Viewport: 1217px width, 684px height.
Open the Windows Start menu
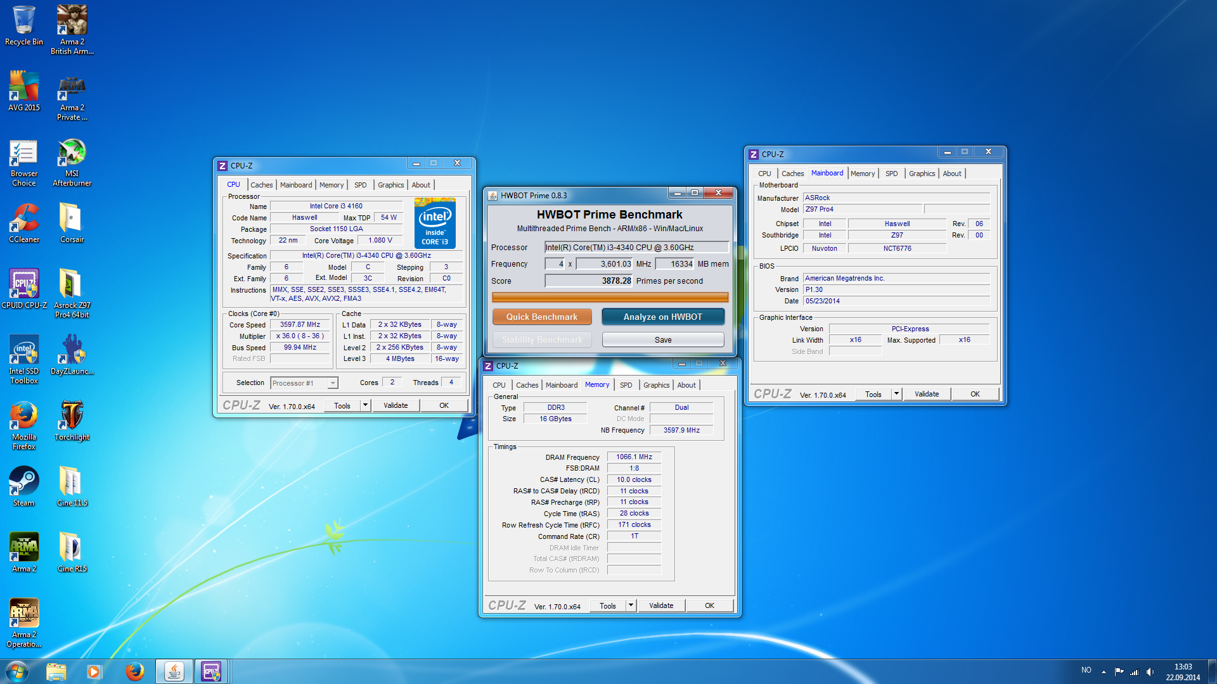point(17,671)
